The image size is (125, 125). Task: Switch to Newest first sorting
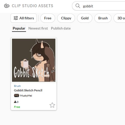point(38,28)
